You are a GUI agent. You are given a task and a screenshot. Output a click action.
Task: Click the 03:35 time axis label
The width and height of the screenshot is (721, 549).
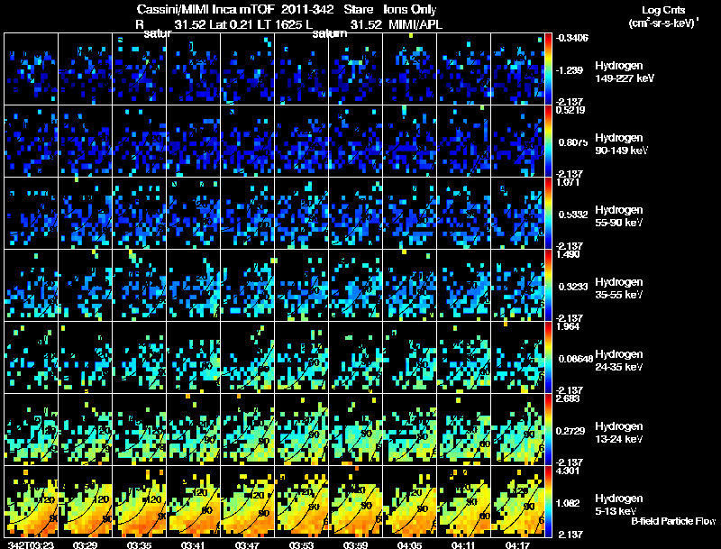139,544
